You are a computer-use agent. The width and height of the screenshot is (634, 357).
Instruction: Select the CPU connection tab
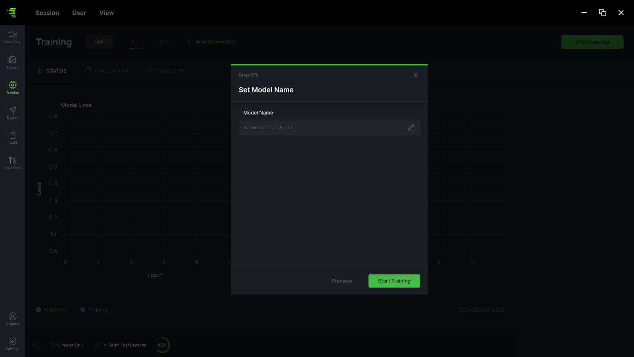tap(164, 42)
